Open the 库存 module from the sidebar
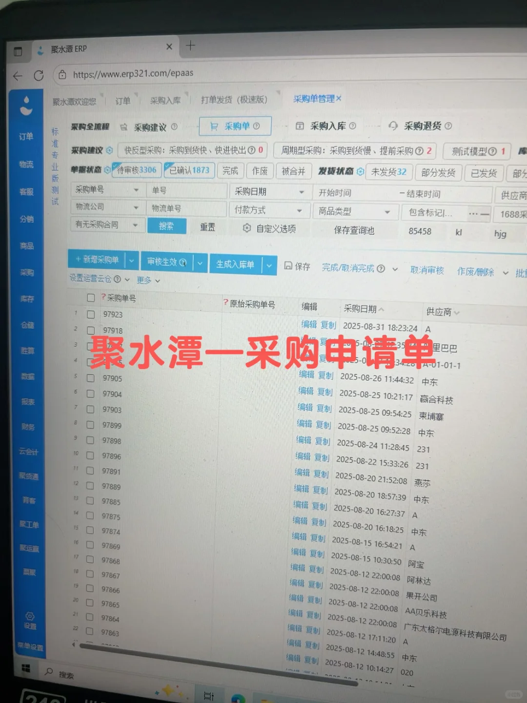Image resolution: width=527 pixels, height=703 pixels. click(x=27, y=299)
